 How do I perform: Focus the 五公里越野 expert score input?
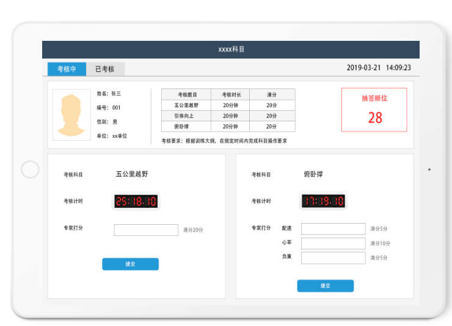pos(146,230)
